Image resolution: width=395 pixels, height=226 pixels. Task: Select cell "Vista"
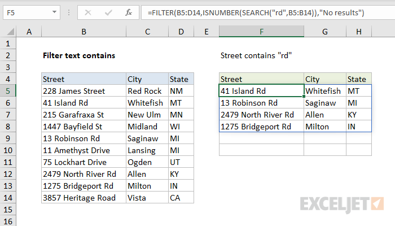click(147, 198)
